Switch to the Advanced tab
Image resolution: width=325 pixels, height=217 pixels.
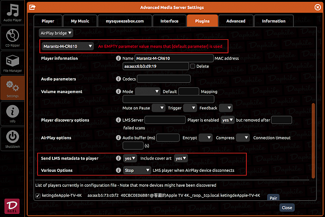pos(236,21)
